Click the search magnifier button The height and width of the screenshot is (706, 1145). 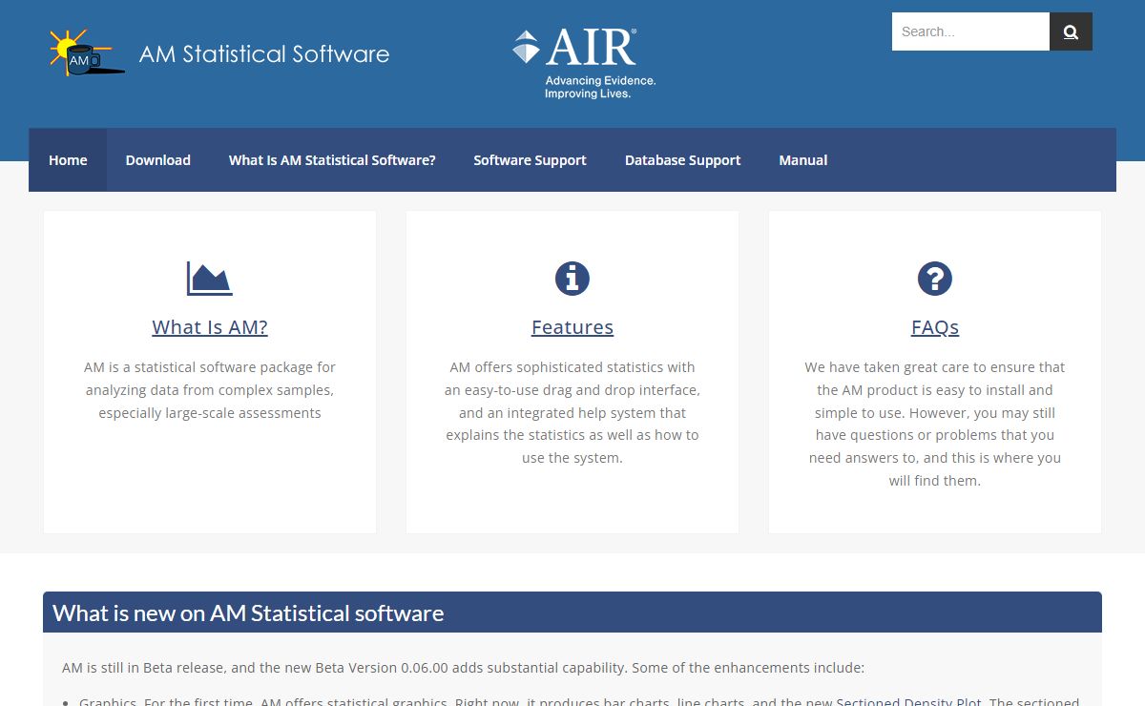pyautogui.click(x=1071, y=31)
